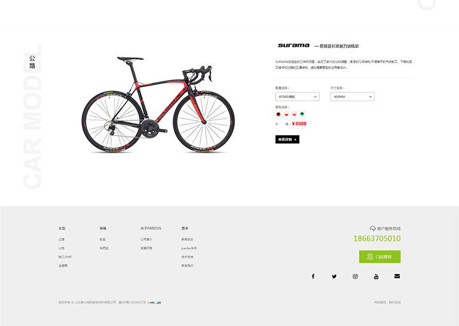Open the Twitter bird icon
459x326 pixels.
point(334,276)
